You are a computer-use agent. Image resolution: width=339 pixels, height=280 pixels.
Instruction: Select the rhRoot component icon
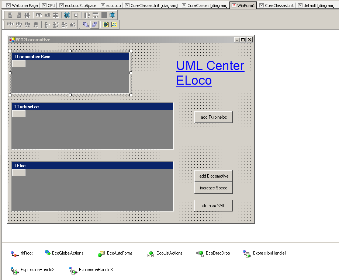pyautogui.click(x=15, y=253)
